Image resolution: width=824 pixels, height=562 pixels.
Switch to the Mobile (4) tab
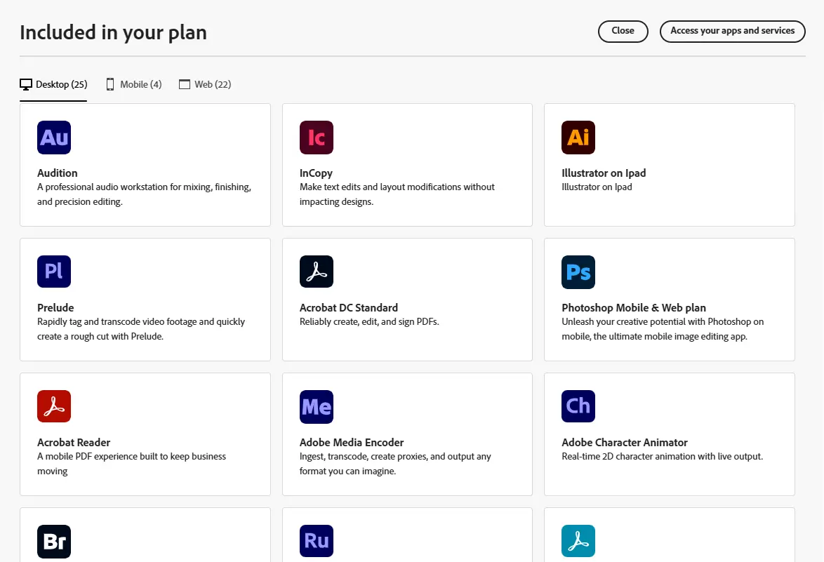pyautogui.click(x=134, y=85)
